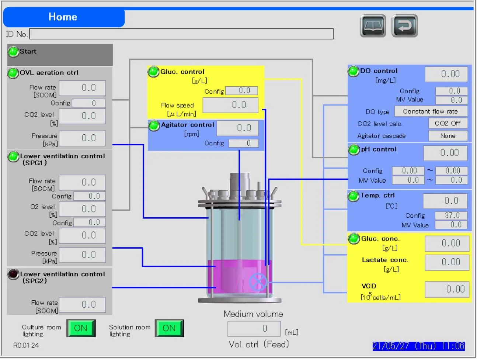Toggle Solution room lighting ON button
This screenshot has width=477, height=359.
coord(169,328)
